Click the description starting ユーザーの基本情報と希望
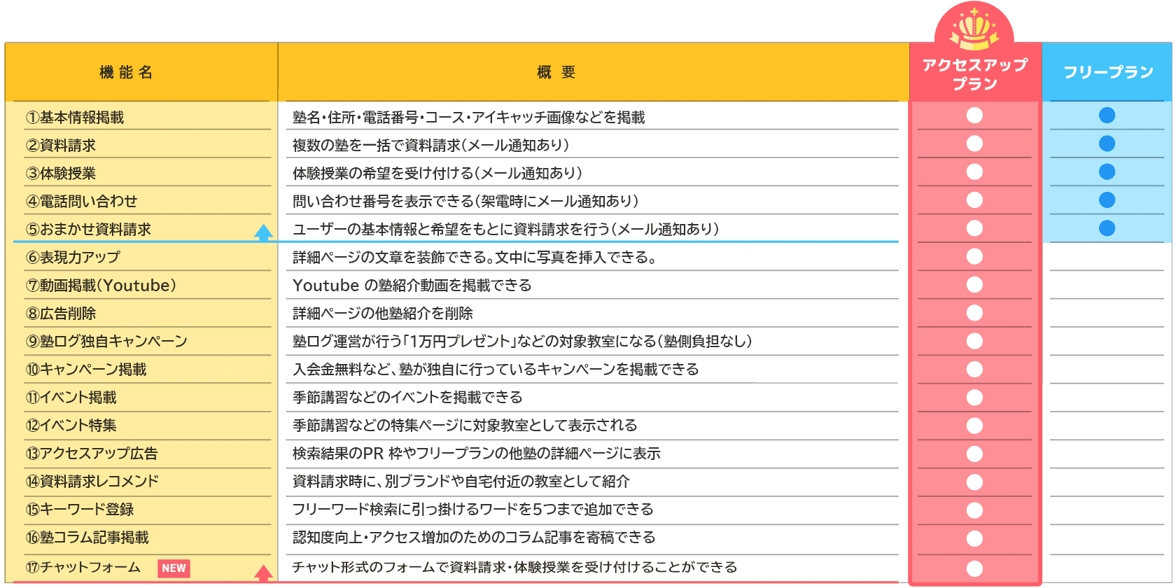The image size is (1176, 588). coord(506,230)
